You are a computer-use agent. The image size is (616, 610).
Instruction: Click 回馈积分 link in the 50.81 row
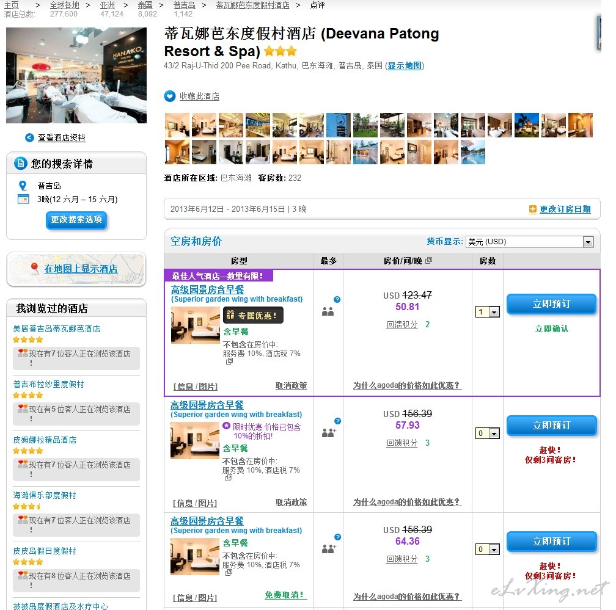[402, 325]
